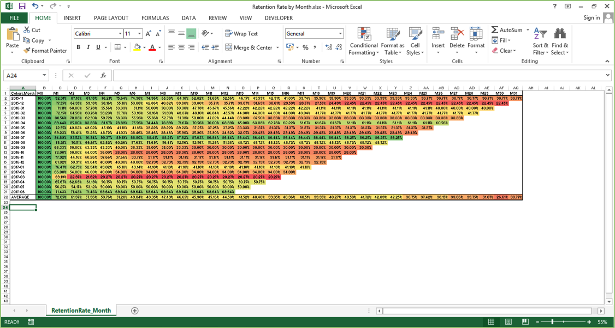Toggle Bold formatting
The width and height of the screenshot is (615, 328).
(79, 47)
